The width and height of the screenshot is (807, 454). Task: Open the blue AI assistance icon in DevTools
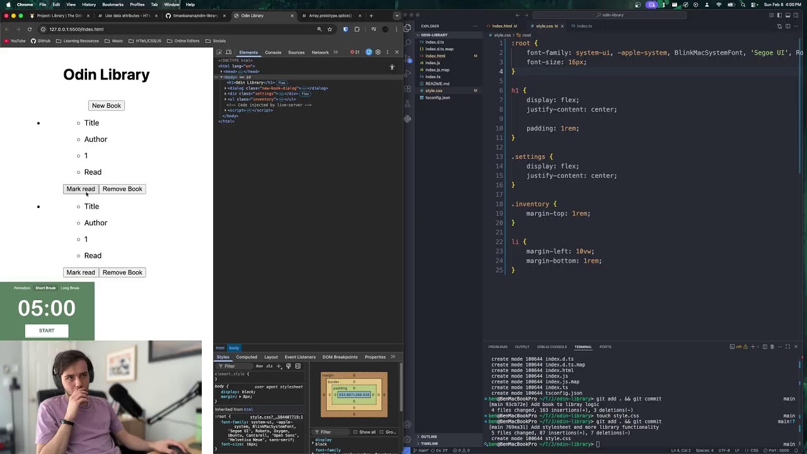[369, 52]
